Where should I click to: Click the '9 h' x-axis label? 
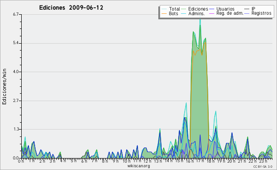pos(115,161)
